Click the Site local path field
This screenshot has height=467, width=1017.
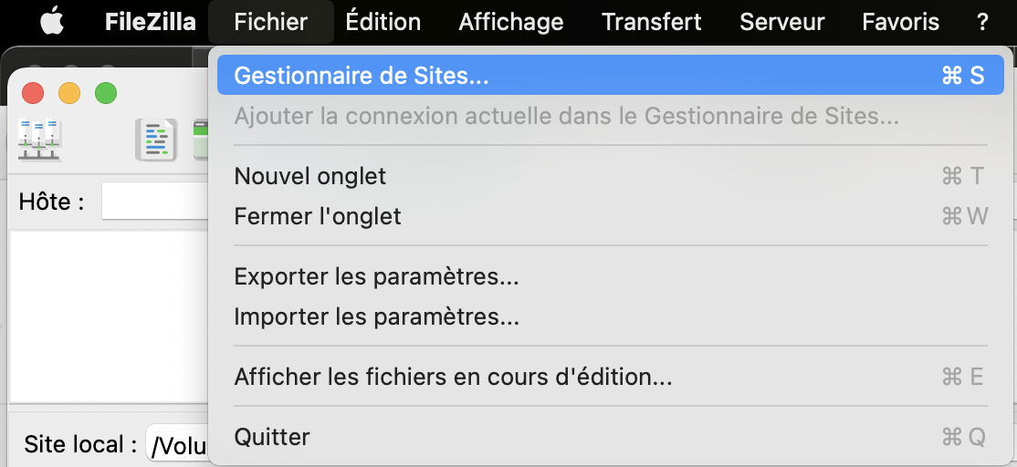click(x=177, y=445)
